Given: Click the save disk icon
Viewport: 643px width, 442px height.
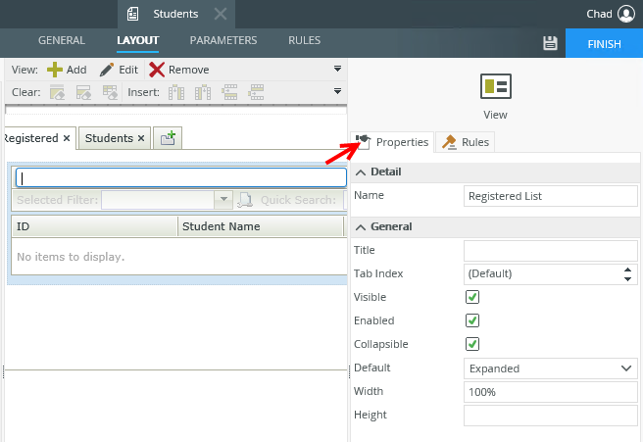Looking at the screenshot, I should tap(550, 43).
